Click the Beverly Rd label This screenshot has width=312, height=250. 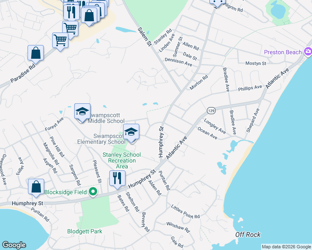click(146, 222)
